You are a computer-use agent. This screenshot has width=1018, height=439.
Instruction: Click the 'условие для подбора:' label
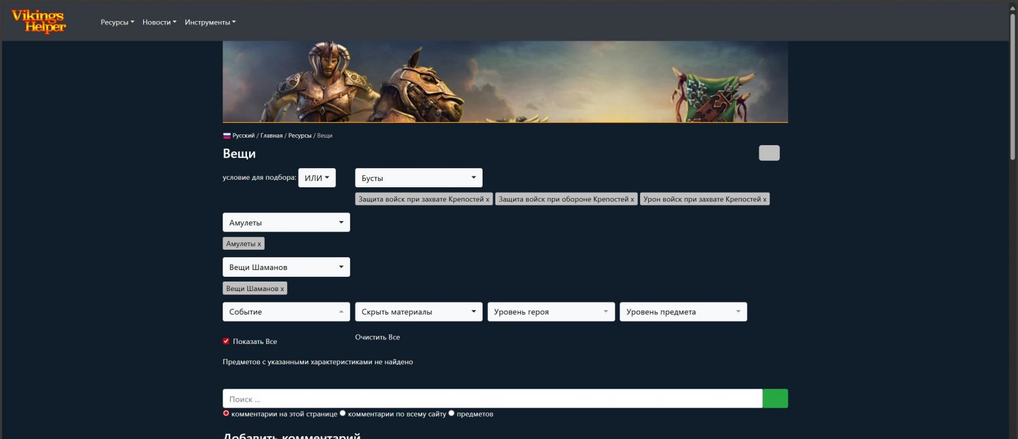[259, 178]
